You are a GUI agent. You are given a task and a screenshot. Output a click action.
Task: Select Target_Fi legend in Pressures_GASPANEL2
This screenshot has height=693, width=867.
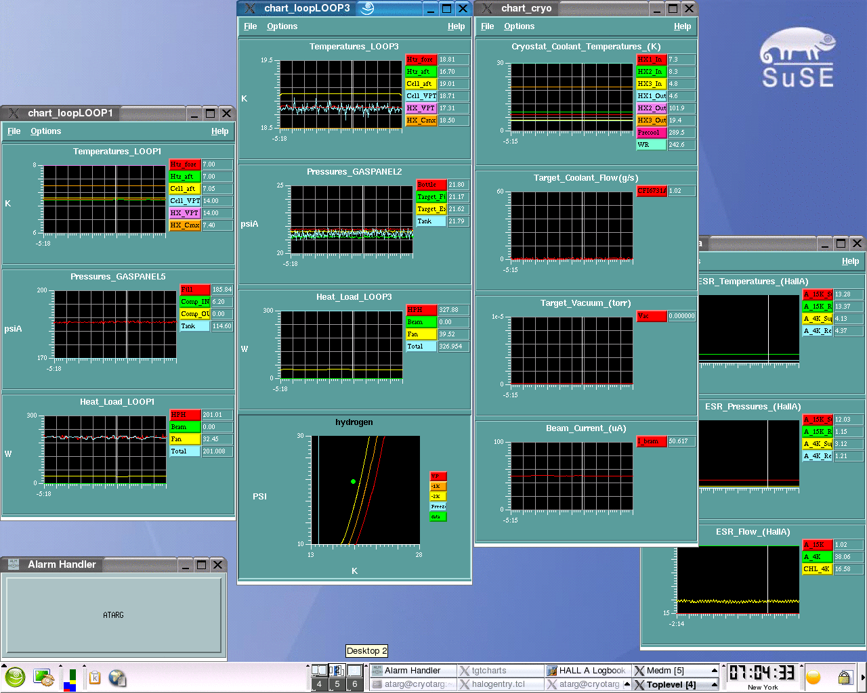[431, 197]
